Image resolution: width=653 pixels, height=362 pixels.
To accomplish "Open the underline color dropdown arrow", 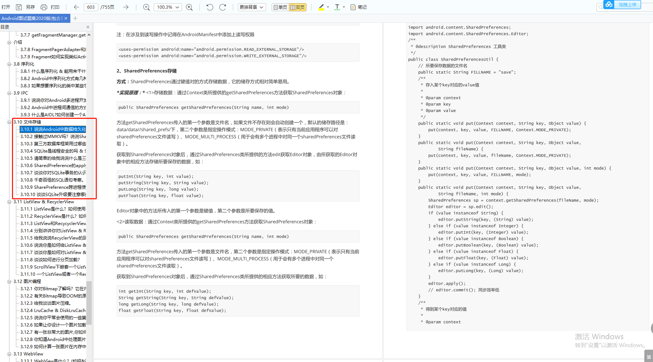I will [344, 7].
